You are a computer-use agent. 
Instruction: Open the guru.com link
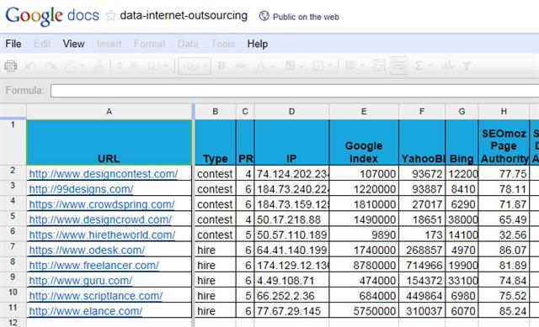pos(81,280)
